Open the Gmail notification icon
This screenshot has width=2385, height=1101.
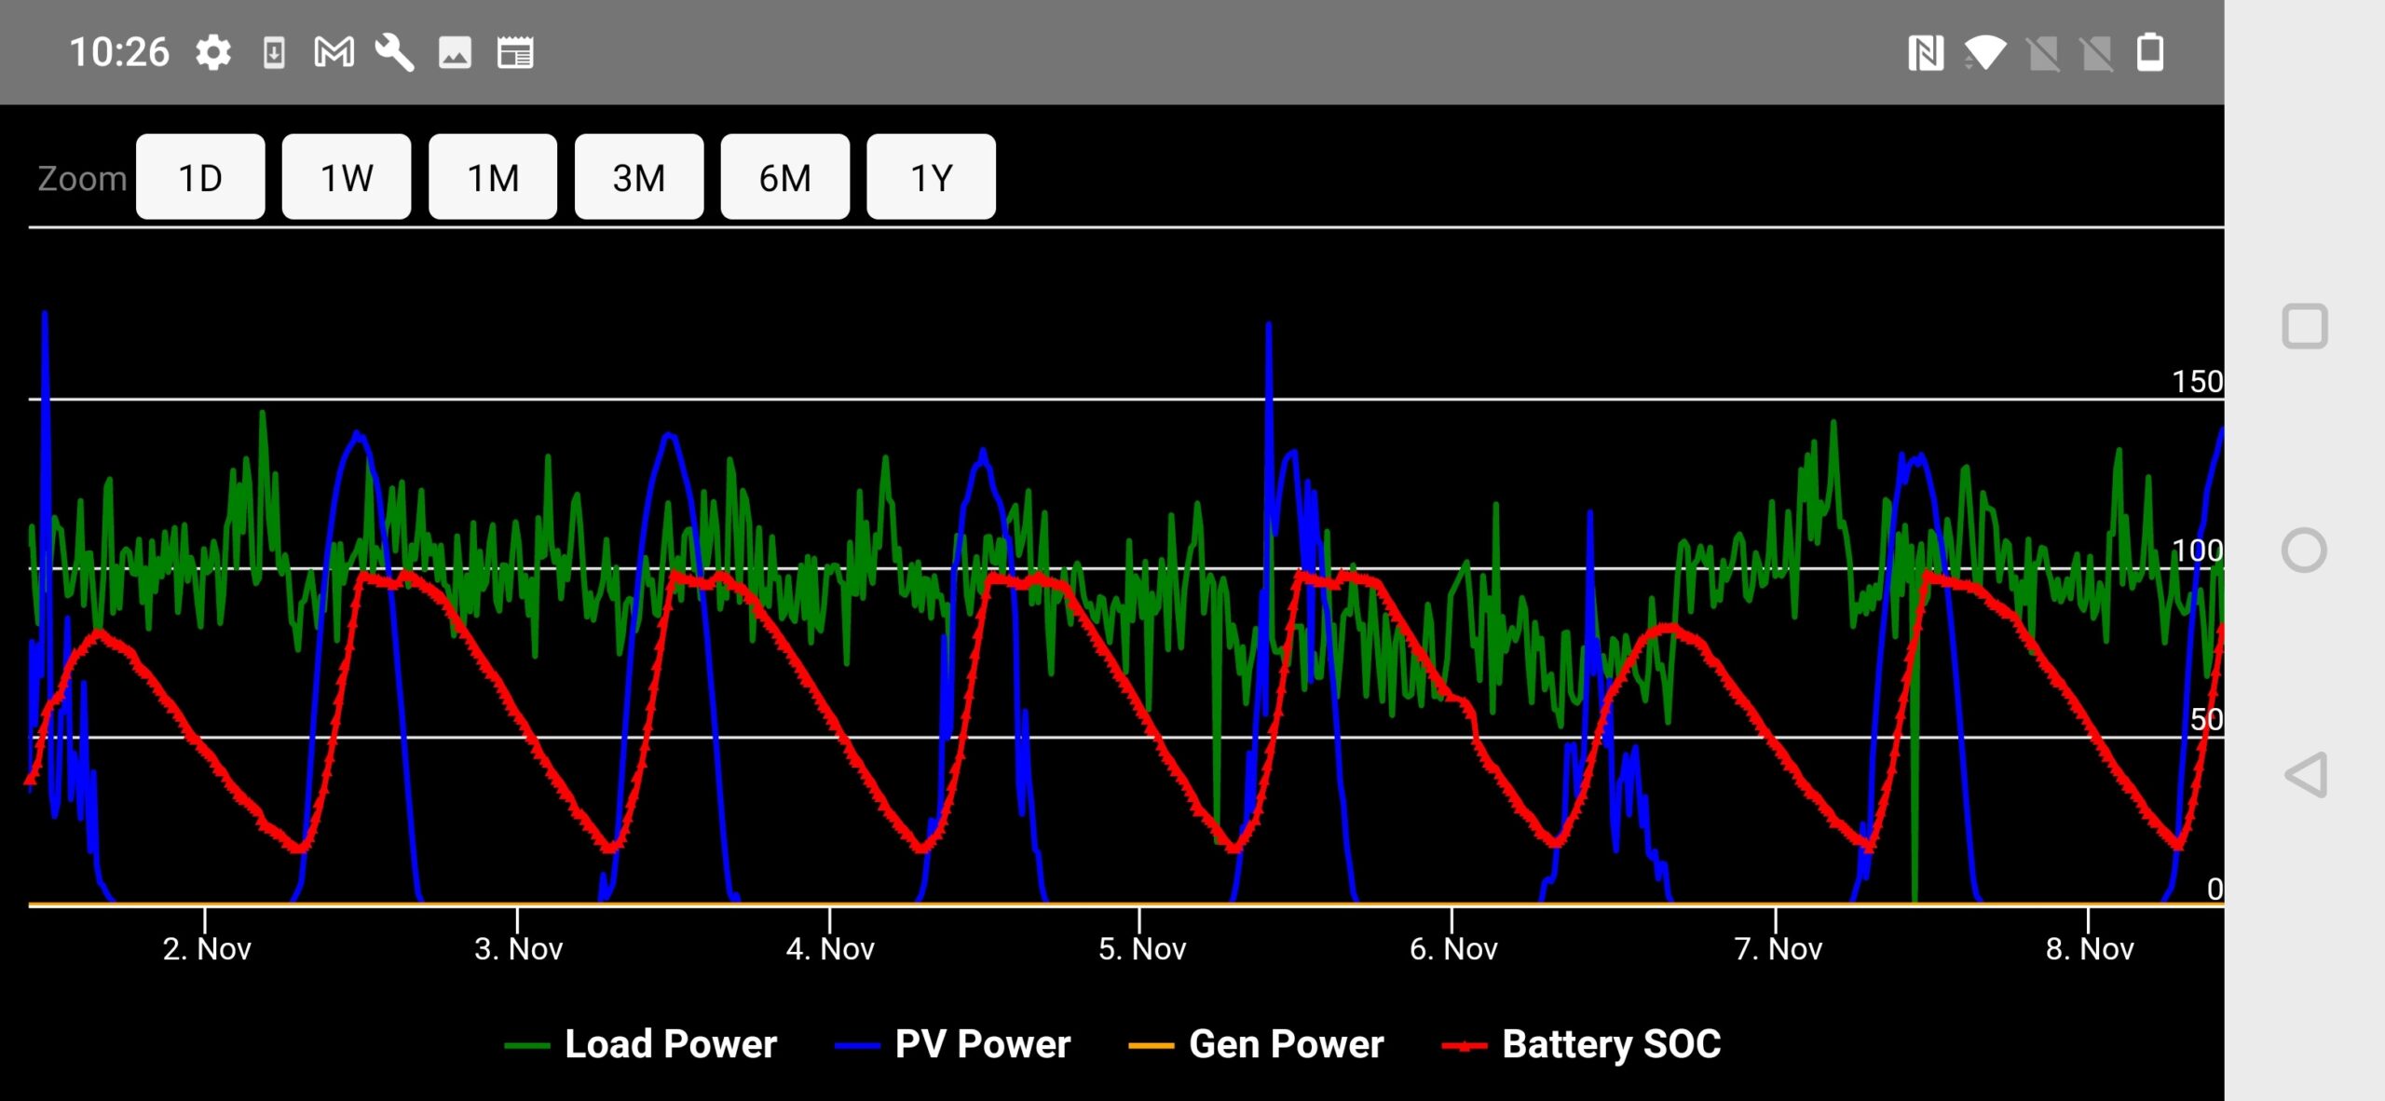tap(334, 53)
